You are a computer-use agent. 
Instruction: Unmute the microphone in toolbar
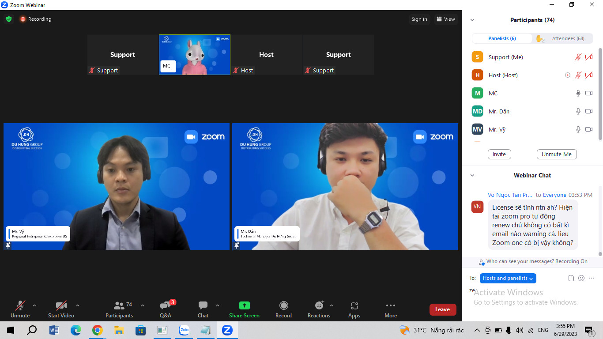click(x=20, y=305)
